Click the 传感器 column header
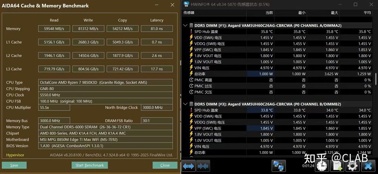378x174 pixels. point(189,12)
